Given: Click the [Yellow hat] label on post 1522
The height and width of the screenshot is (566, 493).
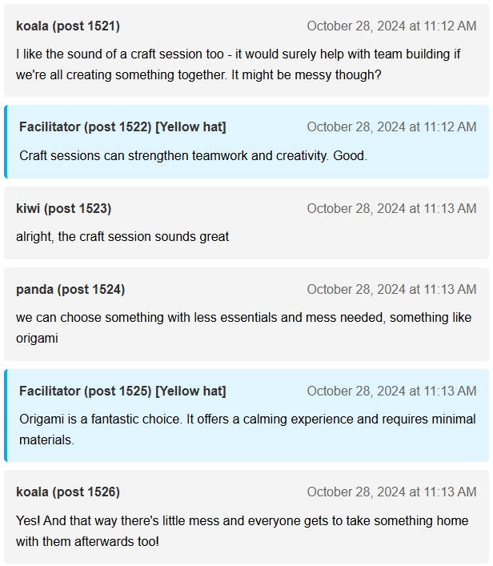Looking at the screenshot, I should pyautogui.click(x=190, y=127).
